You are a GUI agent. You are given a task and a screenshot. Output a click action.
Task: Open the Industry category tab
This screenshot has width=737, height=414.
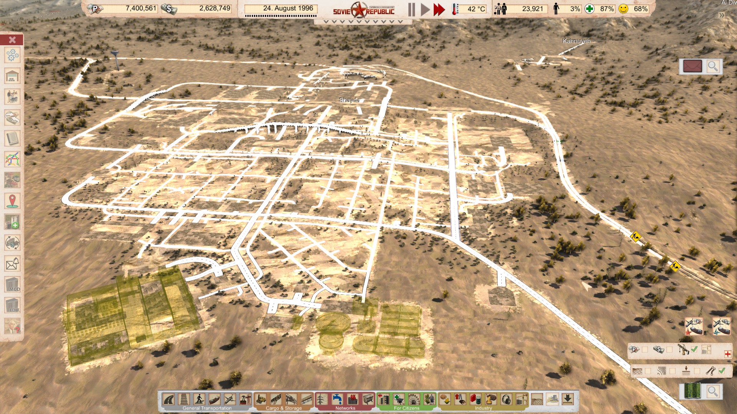[x=483, y=408]
